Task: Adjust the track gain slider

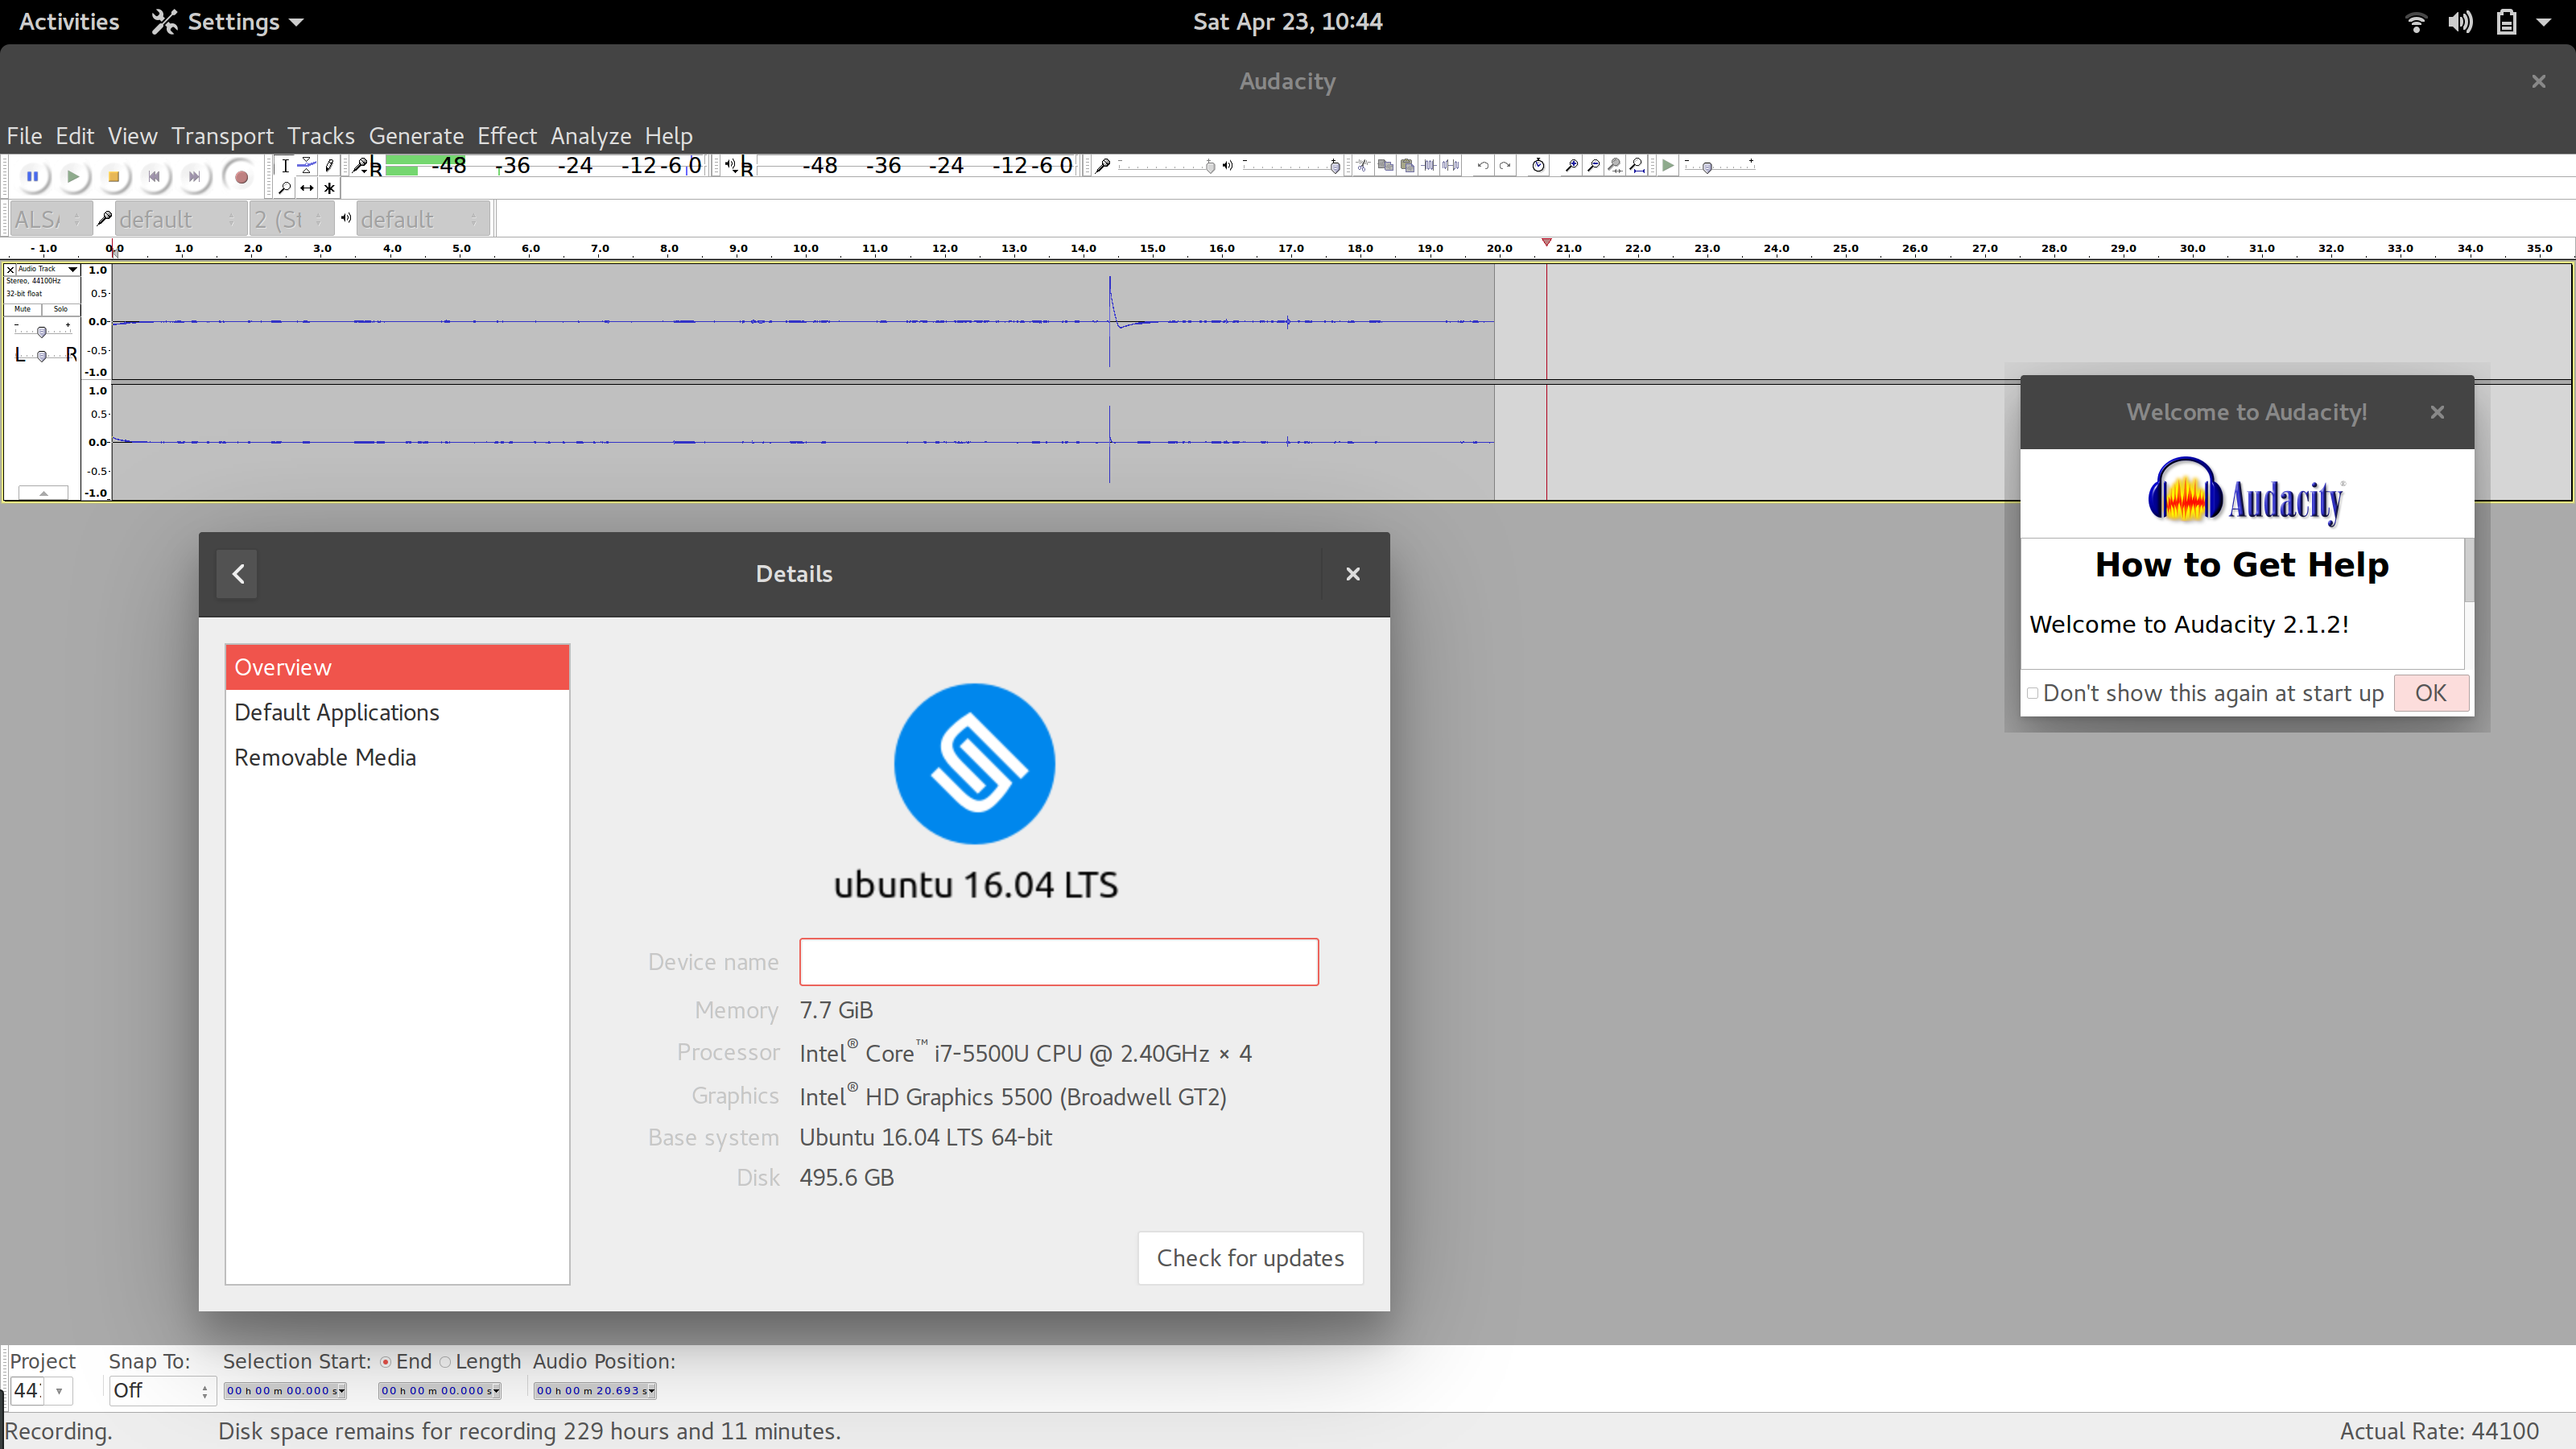Action: (x=42, y=330)
